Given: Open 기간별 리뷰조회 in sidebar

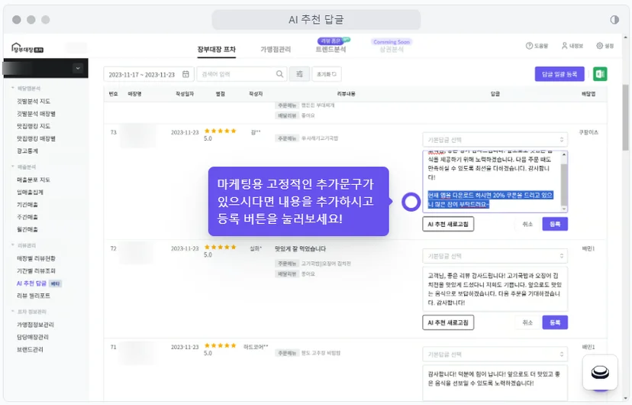Looking at the screenshot, I should (x=36, y=271).
